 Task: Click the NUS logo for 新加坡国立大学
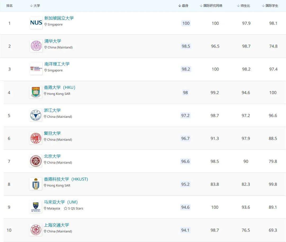click(35, 23)
